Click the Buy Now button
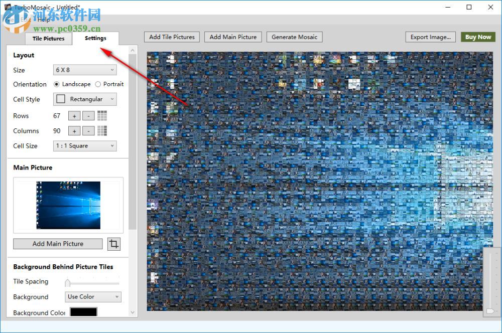Viewport: 502px width, 333px height. coord(478,37)
